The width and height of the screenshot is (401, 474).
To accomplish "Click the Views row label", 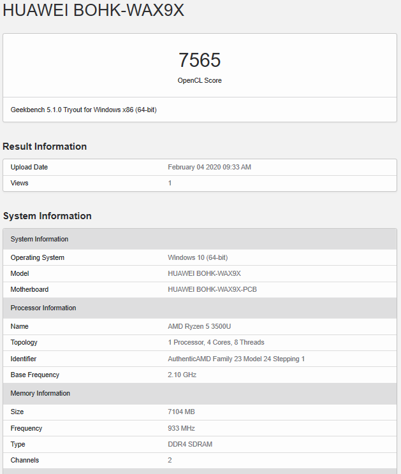I will (19, 183).
